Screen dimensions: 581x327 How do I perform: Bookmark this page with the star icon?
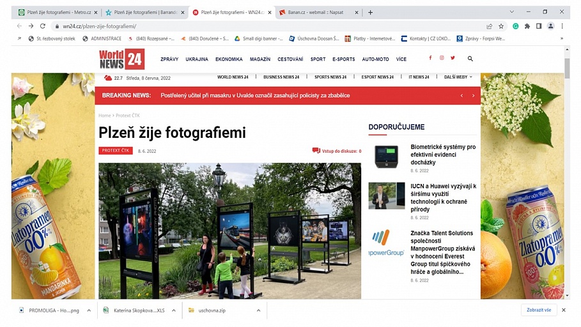coord(501,26)
